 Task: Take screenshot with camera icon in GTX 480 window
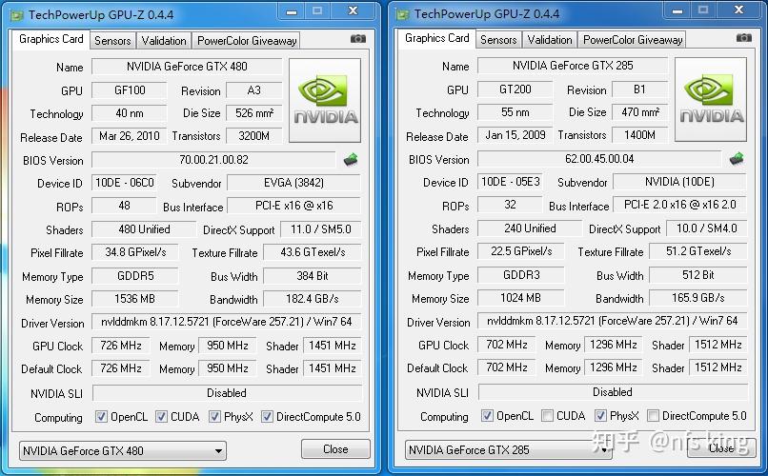pyautogui.click(x=358, y=39)
